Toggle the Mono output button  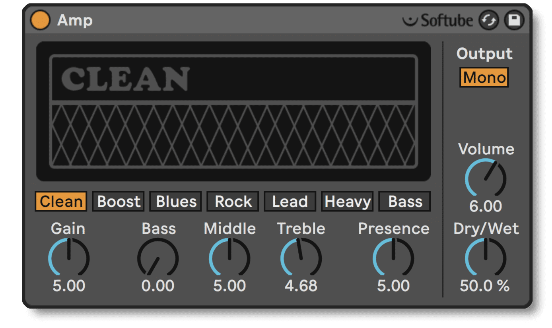[x=484, y=78]
